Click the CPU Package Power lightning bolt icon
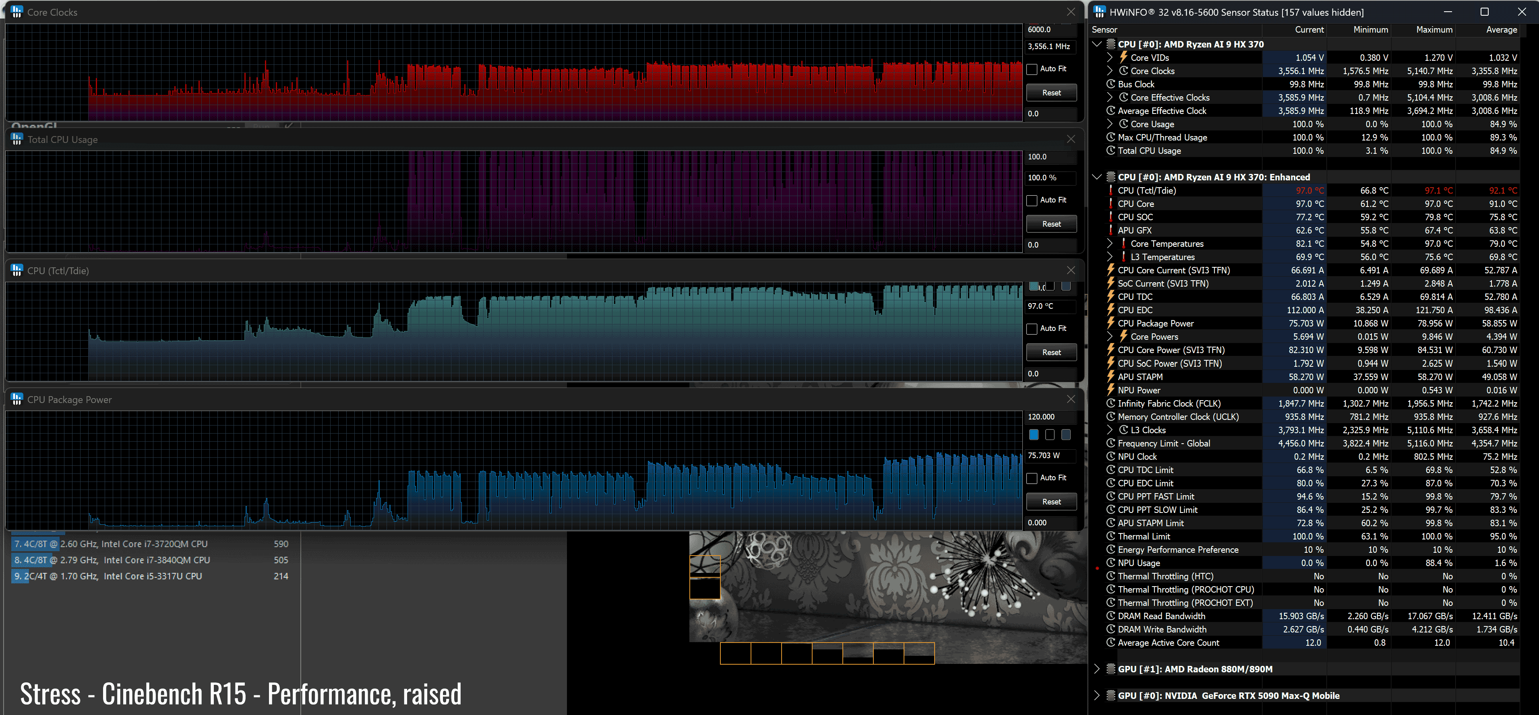Image resolution: width=1539 pixels, height=715 pixels. (x=1111, y=323)
